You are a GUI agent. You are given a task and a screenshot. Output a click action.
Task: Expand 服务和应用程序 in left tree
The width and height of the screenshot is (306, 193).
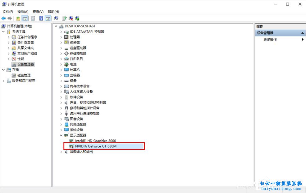[x=3, y=81]
